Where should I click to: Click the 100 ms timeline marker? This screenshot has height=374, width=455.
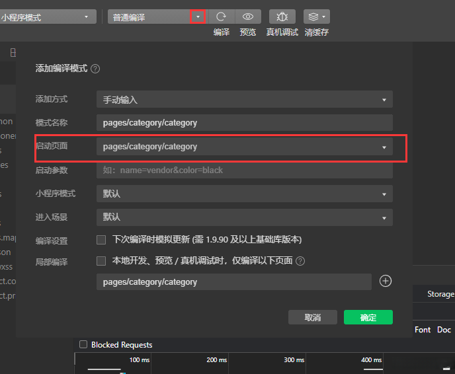pos(140,360)
